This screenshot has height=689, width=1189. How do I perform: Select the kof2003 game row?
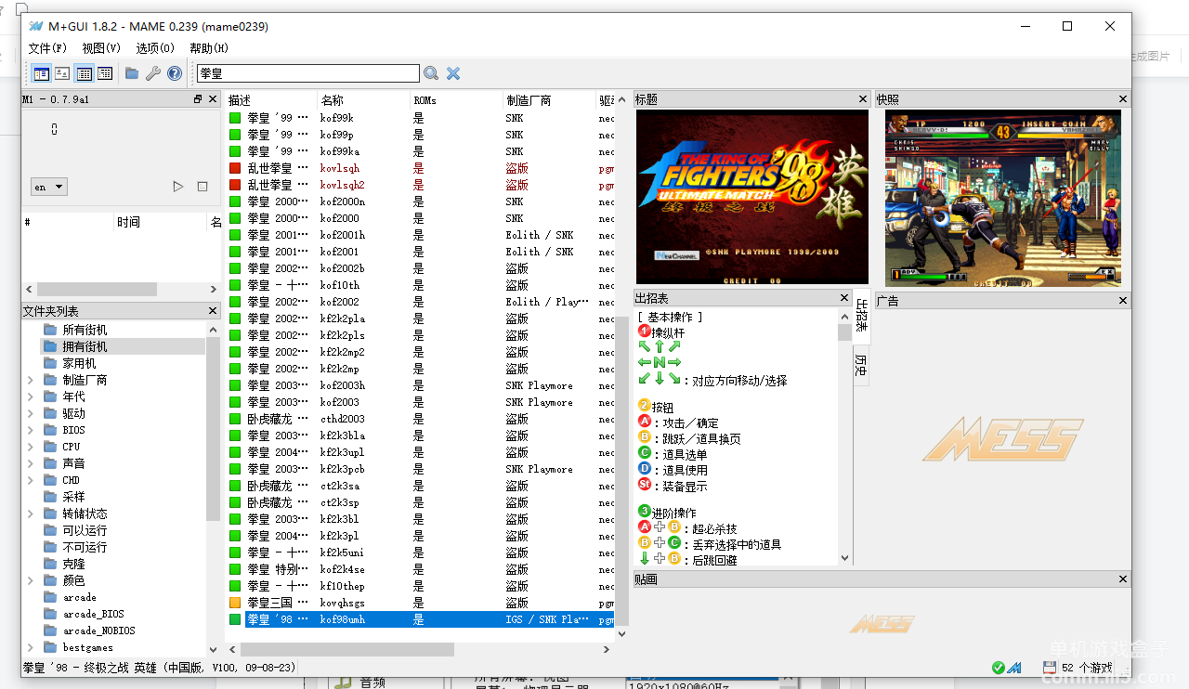tap(421, 402)
